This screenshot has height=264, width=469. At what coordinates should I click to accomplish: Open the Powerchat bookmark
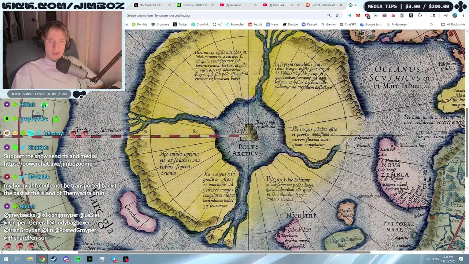tap(235, 25)
